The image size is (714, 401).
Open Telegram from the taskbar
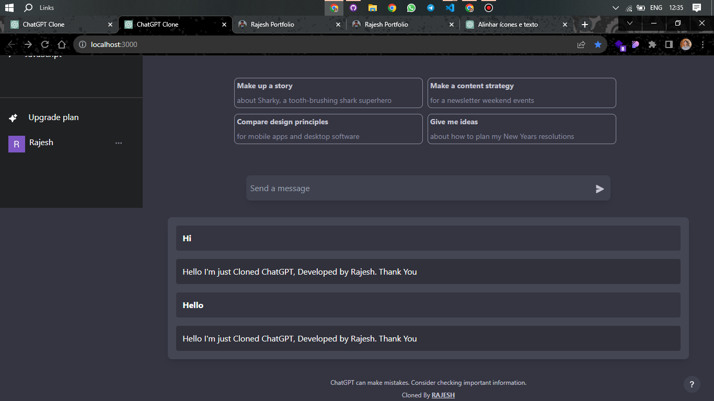click(430, 8)
